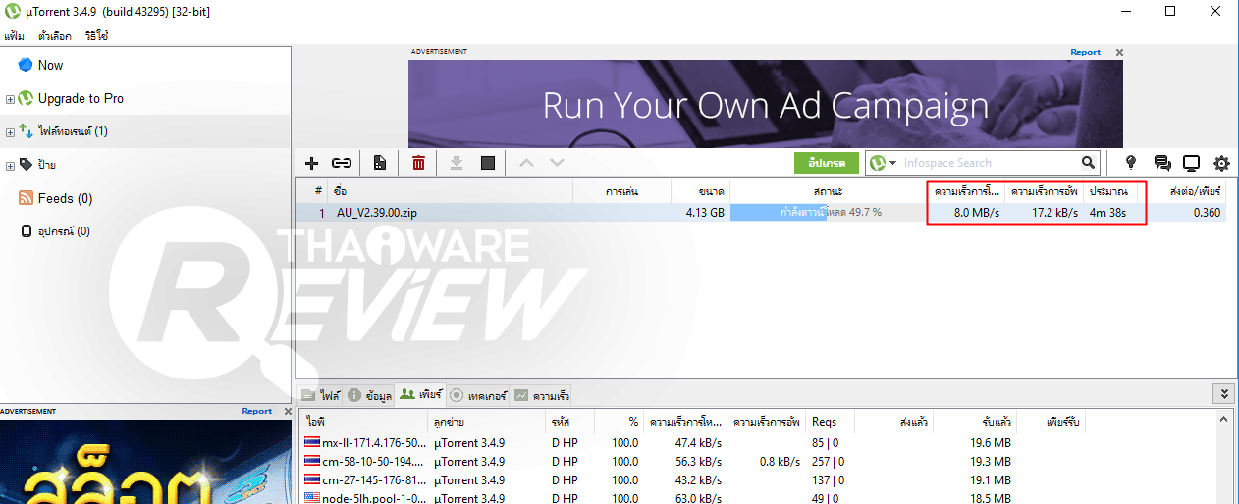
Task: Click the chat bubbles icon in toolbar
Action: [x=1162, y=163]
